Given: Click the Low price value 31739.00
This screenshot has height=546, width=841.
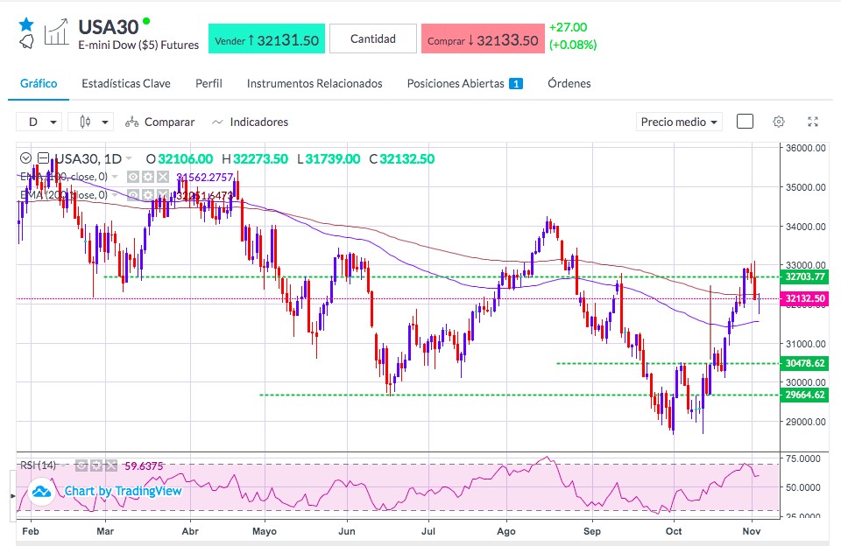Looking at the screenshot, I should 333,159.
